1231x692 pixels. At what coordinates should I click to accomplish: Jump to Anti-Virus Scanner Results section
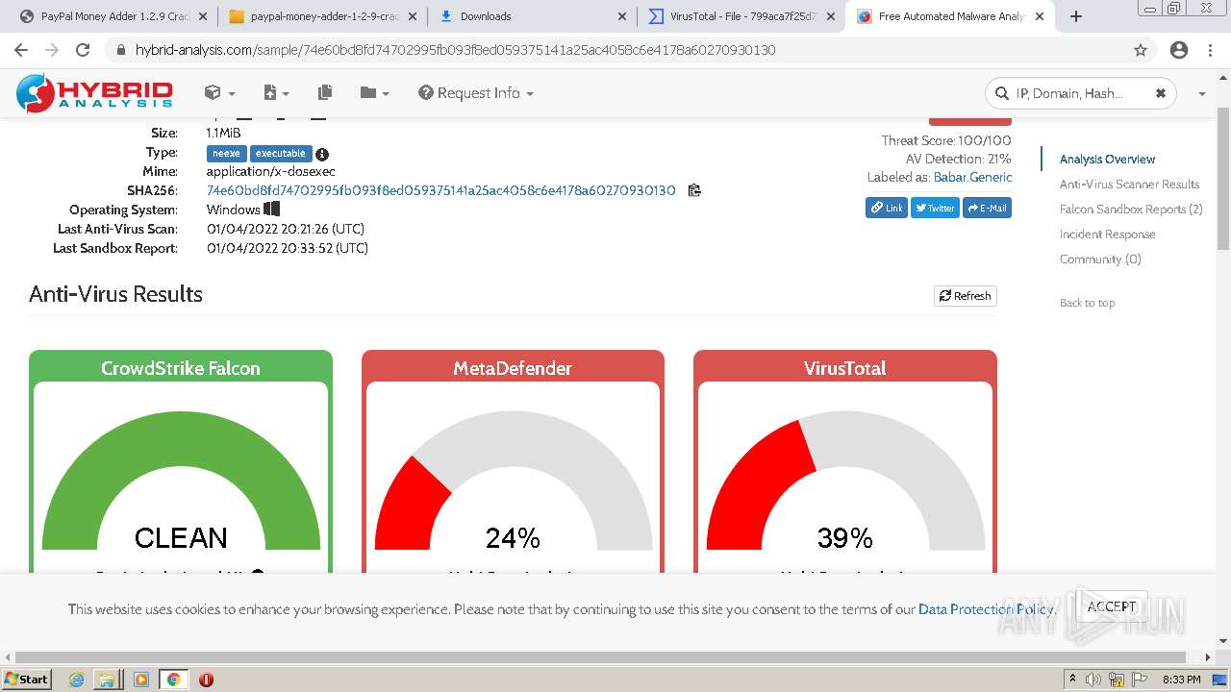pos(1129,185)
